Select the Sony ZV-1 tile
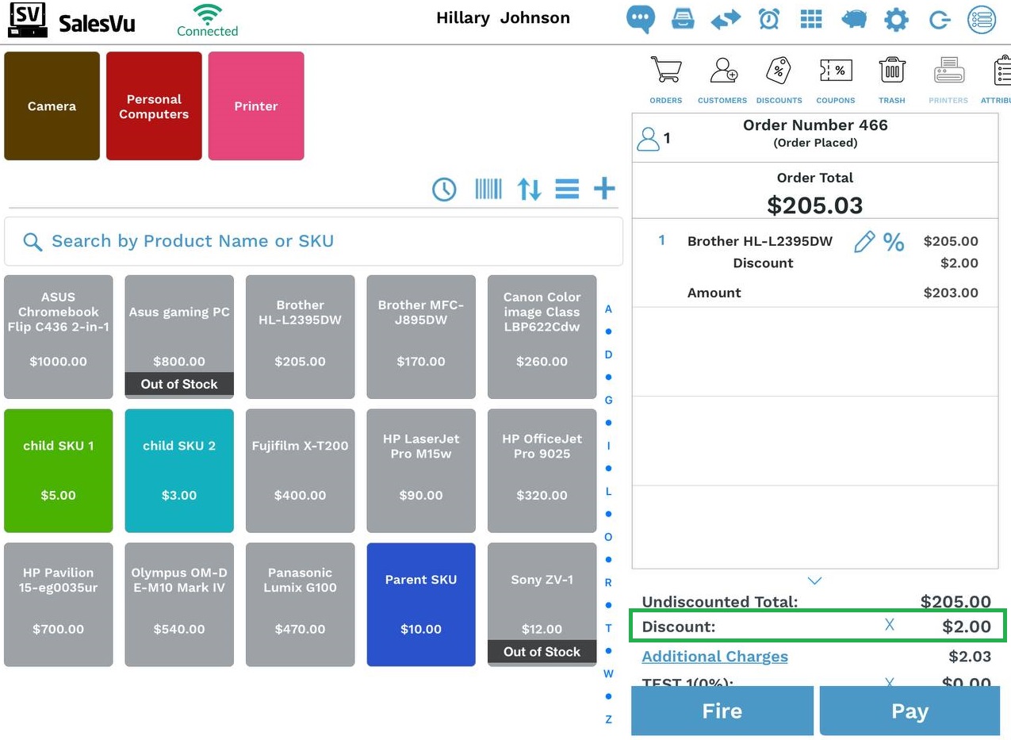Image resolution: width=1011 pixels, height=740 pixels. coord(542,604)
